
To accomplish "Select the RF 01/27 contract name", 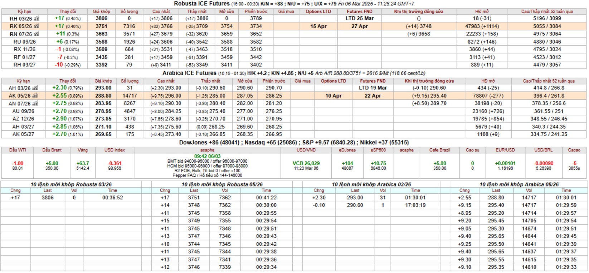I will [24, 57].
